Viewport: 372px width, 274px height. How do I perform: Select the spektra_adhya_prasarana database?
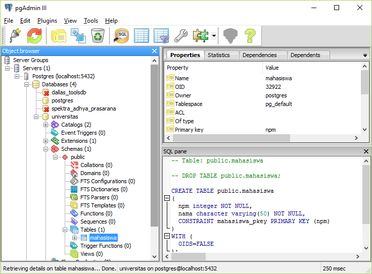click(84, 108)
